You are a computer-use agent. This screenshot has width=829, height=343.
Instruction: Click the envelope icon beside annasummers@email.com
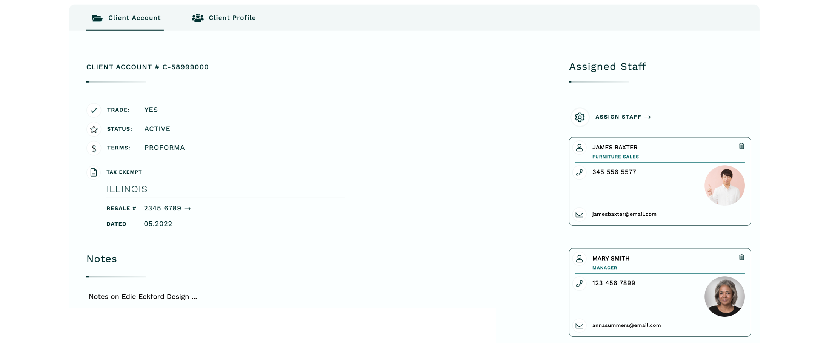pyautogui.click(x=579, y=326)
